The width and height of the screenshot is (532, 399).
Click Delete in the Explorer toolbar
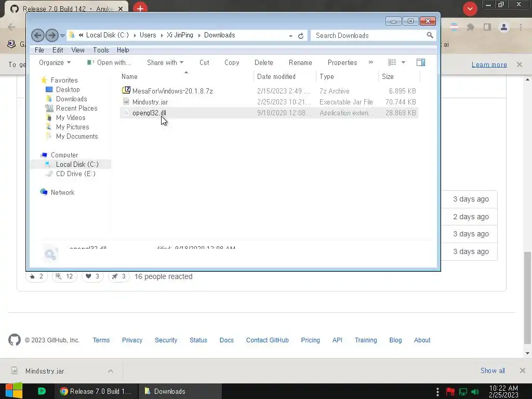point(263,62)
